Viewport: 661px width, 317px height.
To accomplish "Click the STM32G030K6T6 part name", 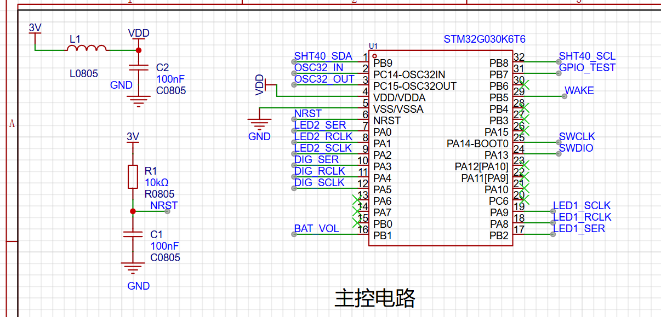I will [485, 39].
